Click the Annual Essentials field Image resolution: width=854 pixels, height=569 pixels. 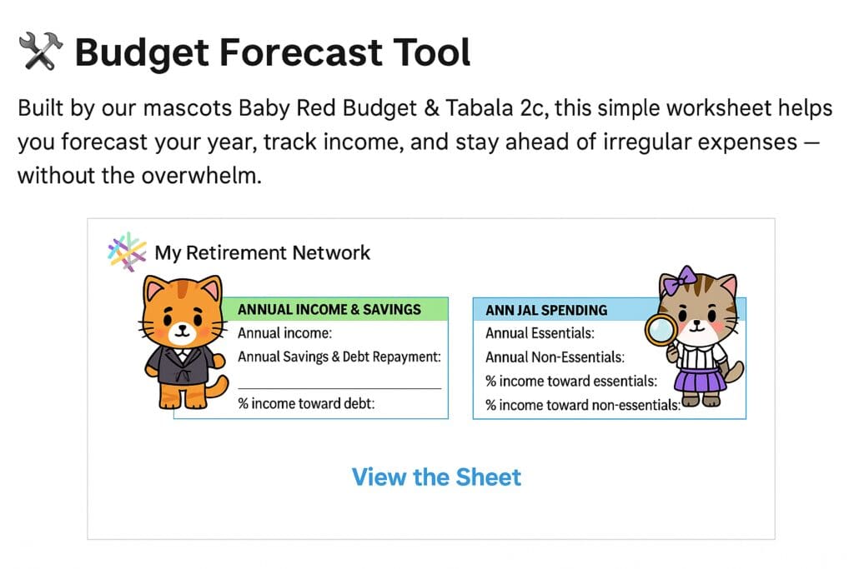tap(540, 333)
